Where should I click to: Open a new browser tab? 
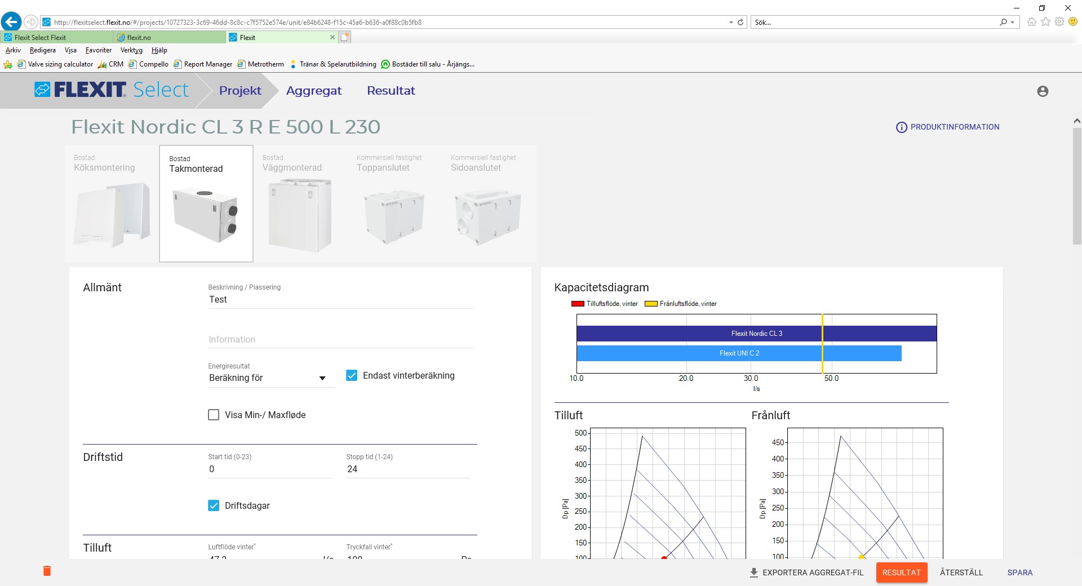[345, 37]
